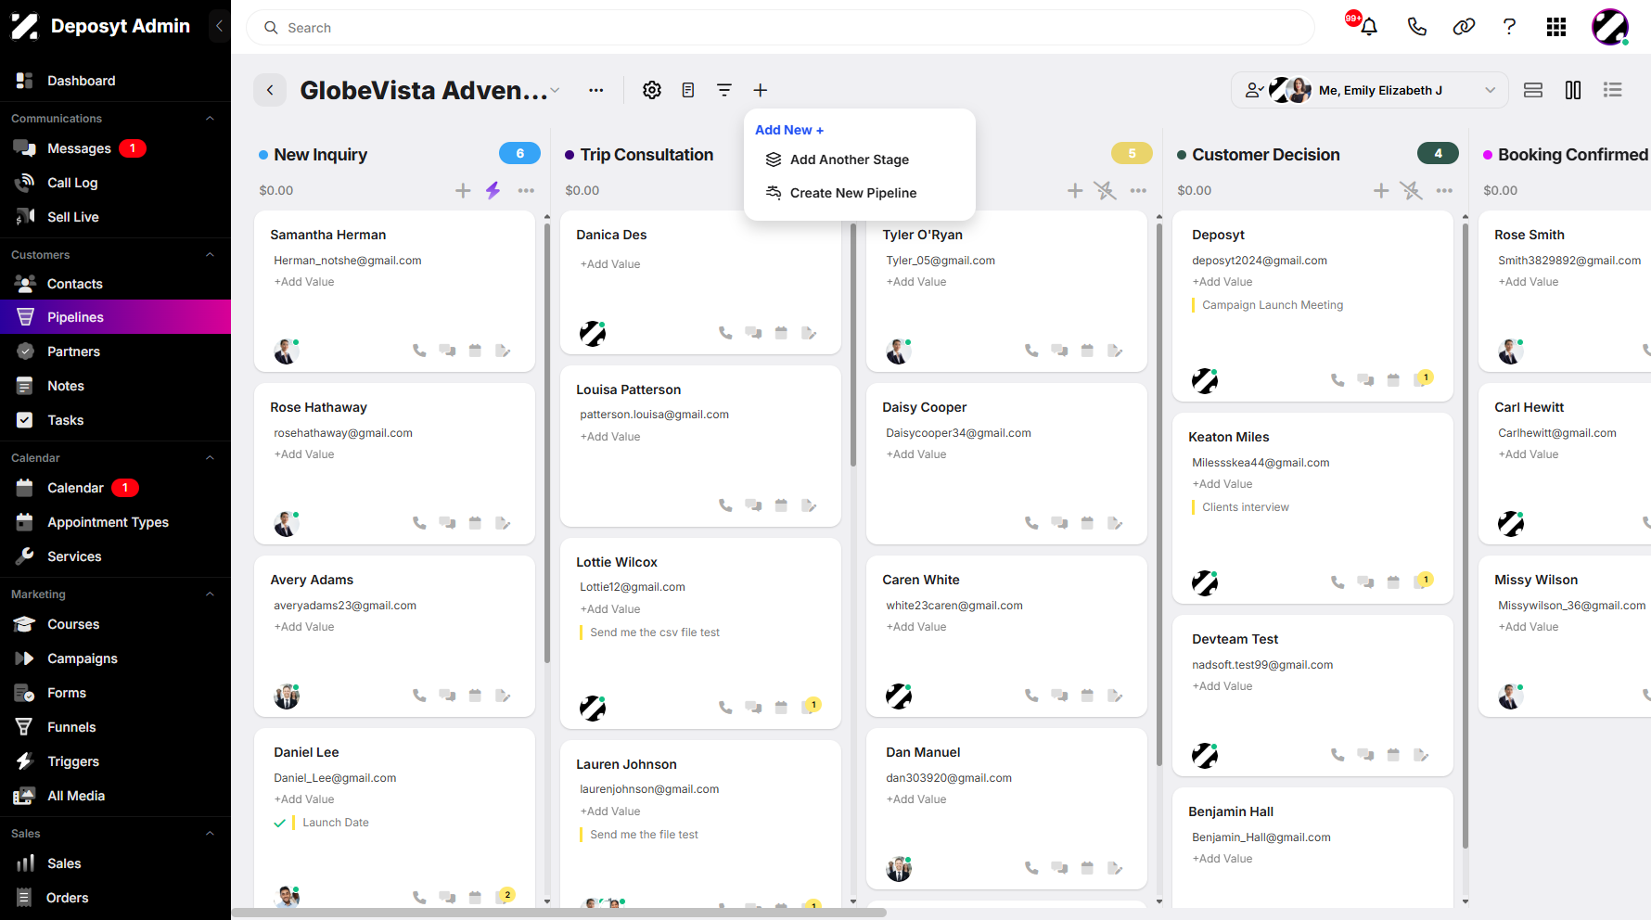Collapse the Marketing sidebar section
Viewport: 1651px width, 920px height.
pos(210,594)
